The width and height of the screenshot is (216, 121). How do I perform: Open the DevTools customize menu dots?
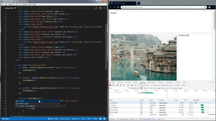point(211,82)
